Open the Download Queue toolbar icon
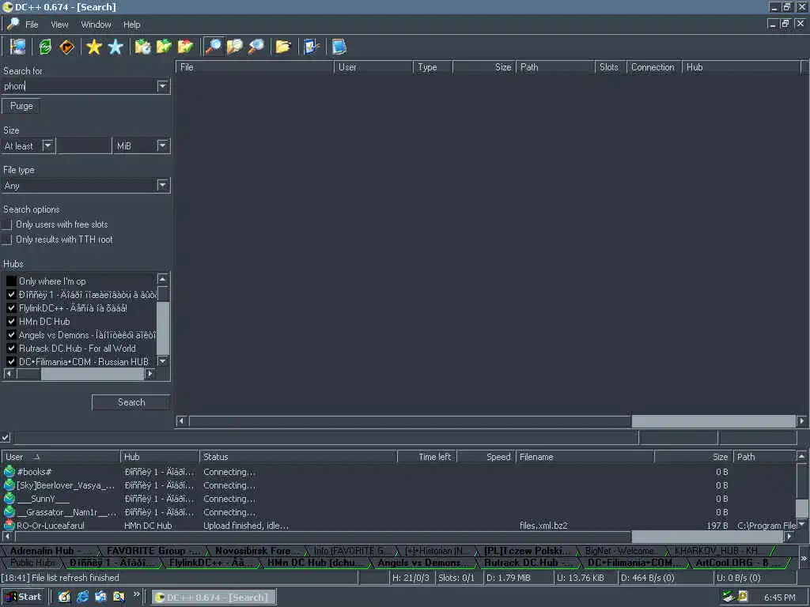 (142, 47)
